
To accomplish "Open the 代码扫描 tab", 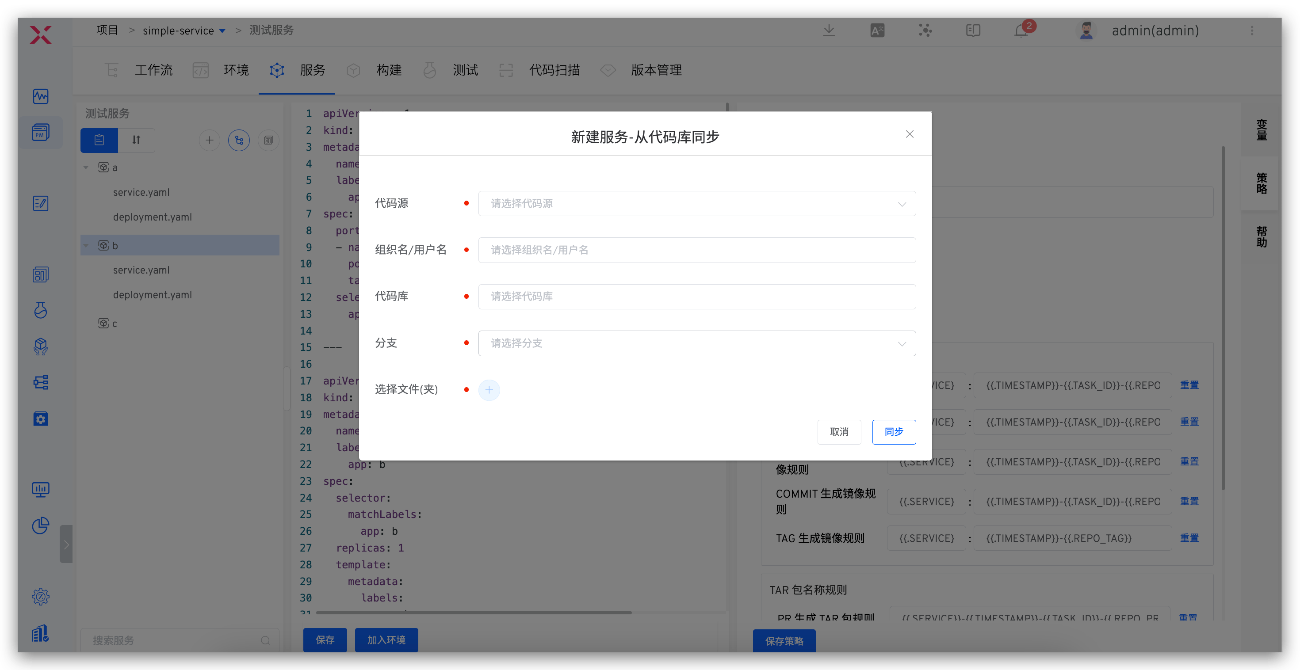I will click(x=539, y=70).
